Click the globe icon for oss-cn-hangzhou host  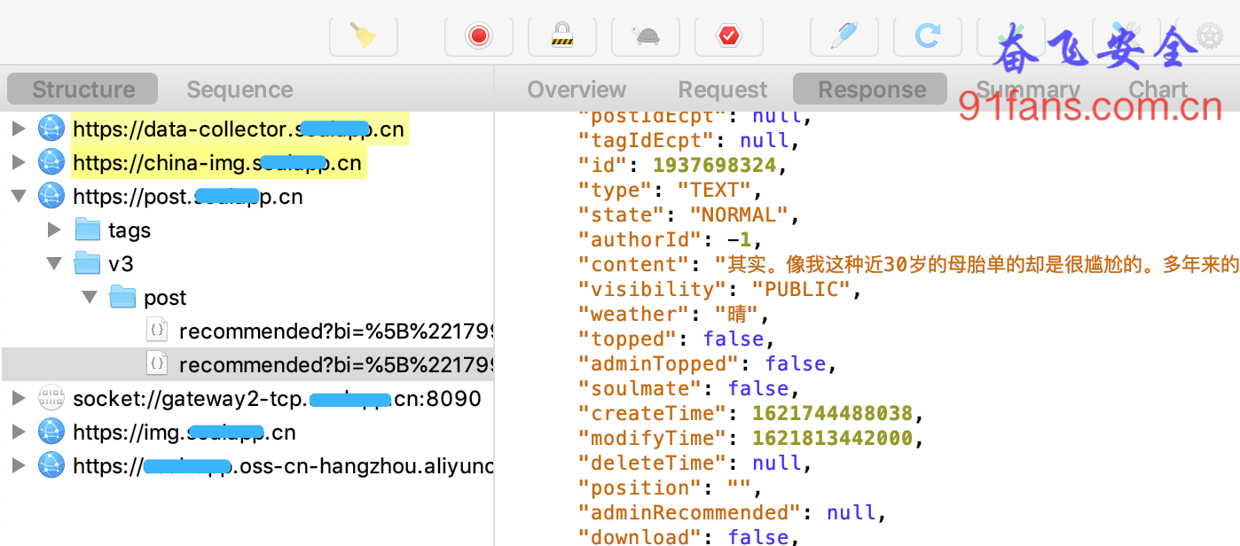pyautogui.click(x=51, y=466)
